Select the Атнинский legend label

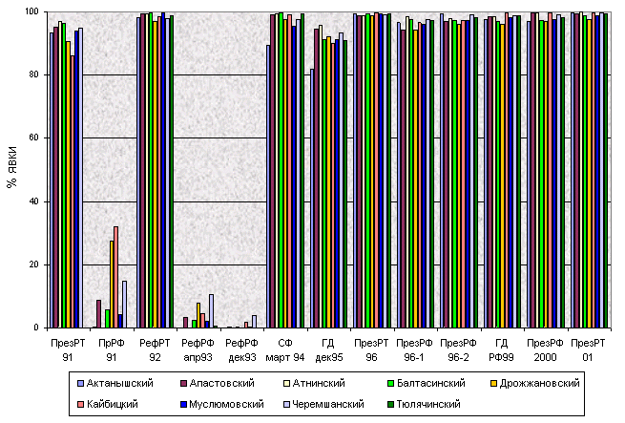(319, 384)
